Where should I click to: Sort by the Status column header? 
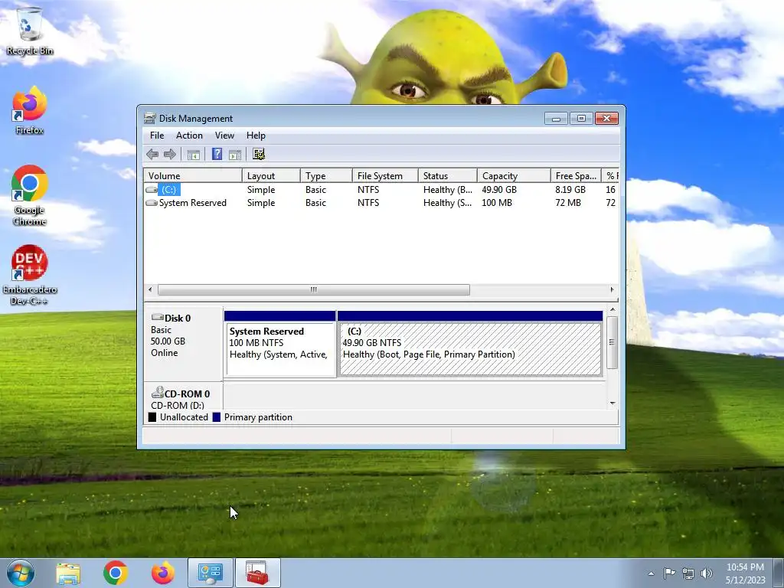[447, 176]
